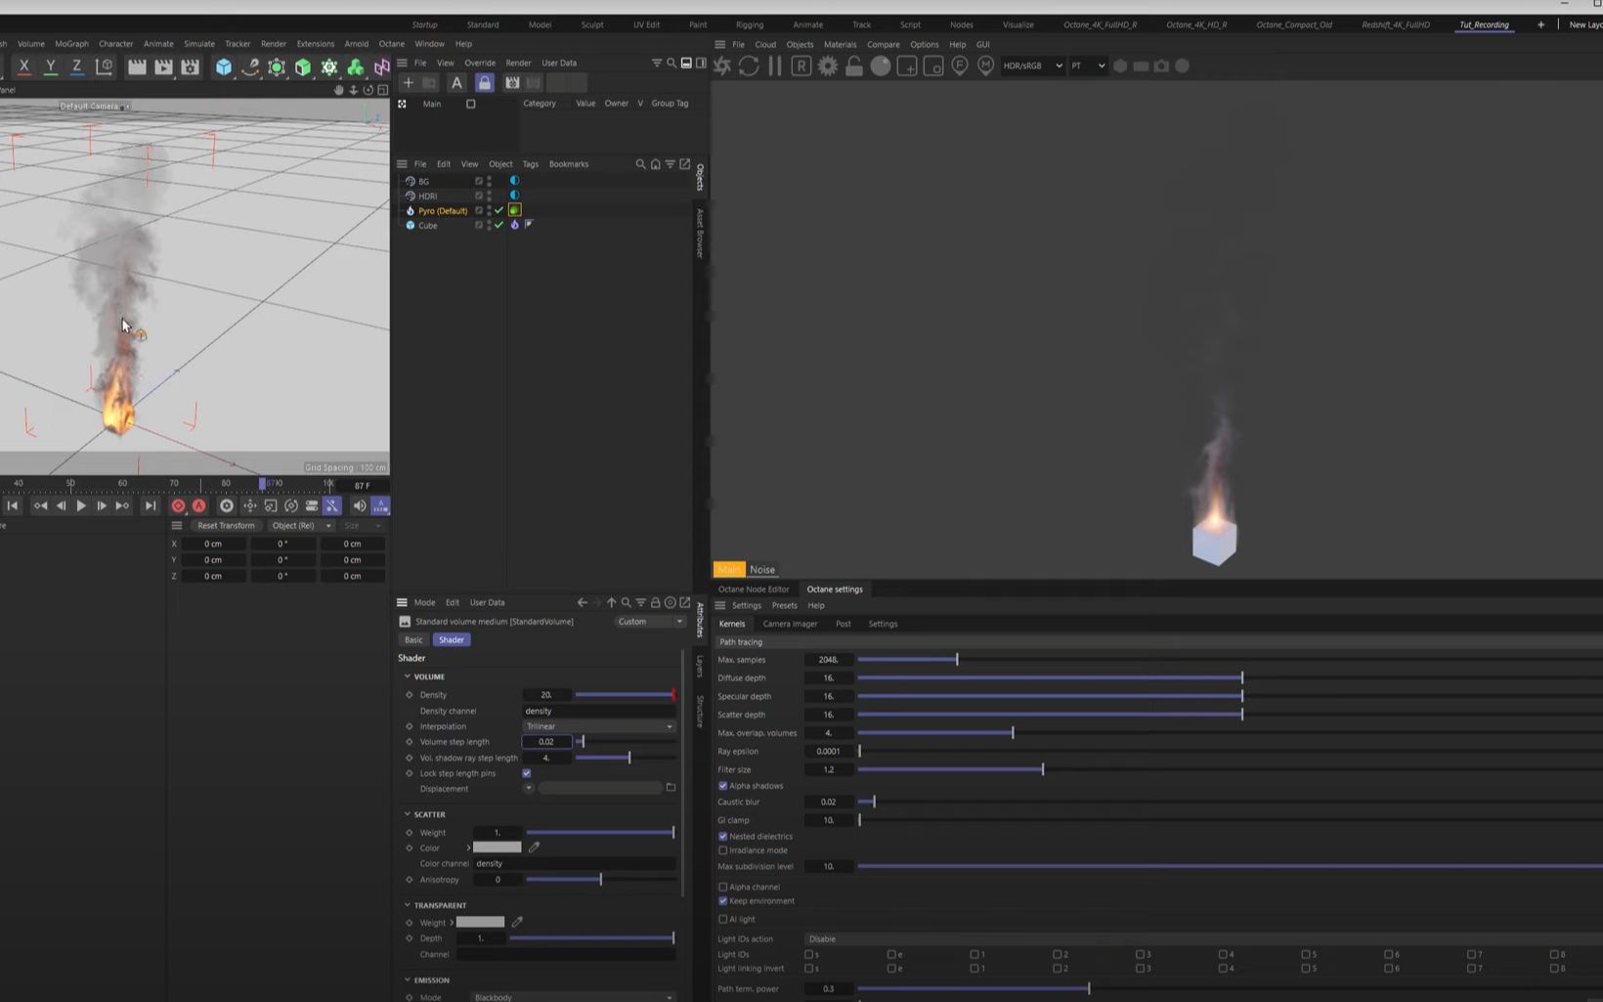Open the HDR/sRGB color space dropdown

click(1032, 65)
